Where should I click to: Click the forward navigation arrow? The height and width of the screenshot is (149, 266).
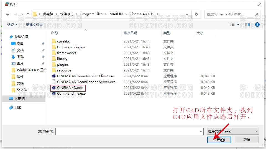click(16, 14)
